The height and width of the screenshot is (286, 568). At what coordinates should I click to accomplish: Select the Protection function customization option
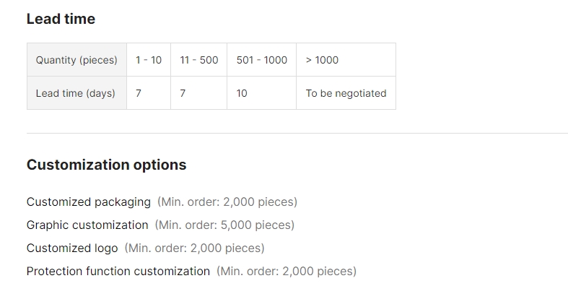[118, 271]
